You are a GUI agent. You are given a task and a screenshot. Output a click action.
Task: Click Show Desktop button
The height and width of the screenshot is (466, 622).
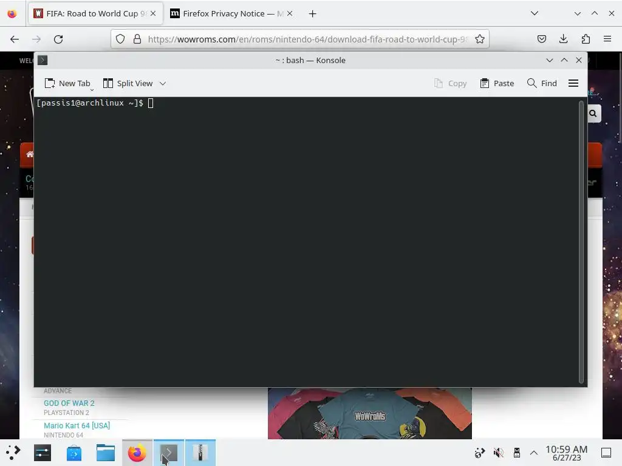(606, 453)
